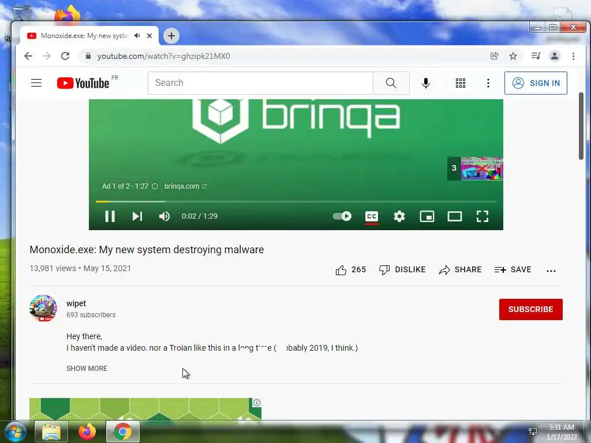
Task: Click the video title 'Monoxide.exe: My new system destroying malware'
Action: coord(147,250)
